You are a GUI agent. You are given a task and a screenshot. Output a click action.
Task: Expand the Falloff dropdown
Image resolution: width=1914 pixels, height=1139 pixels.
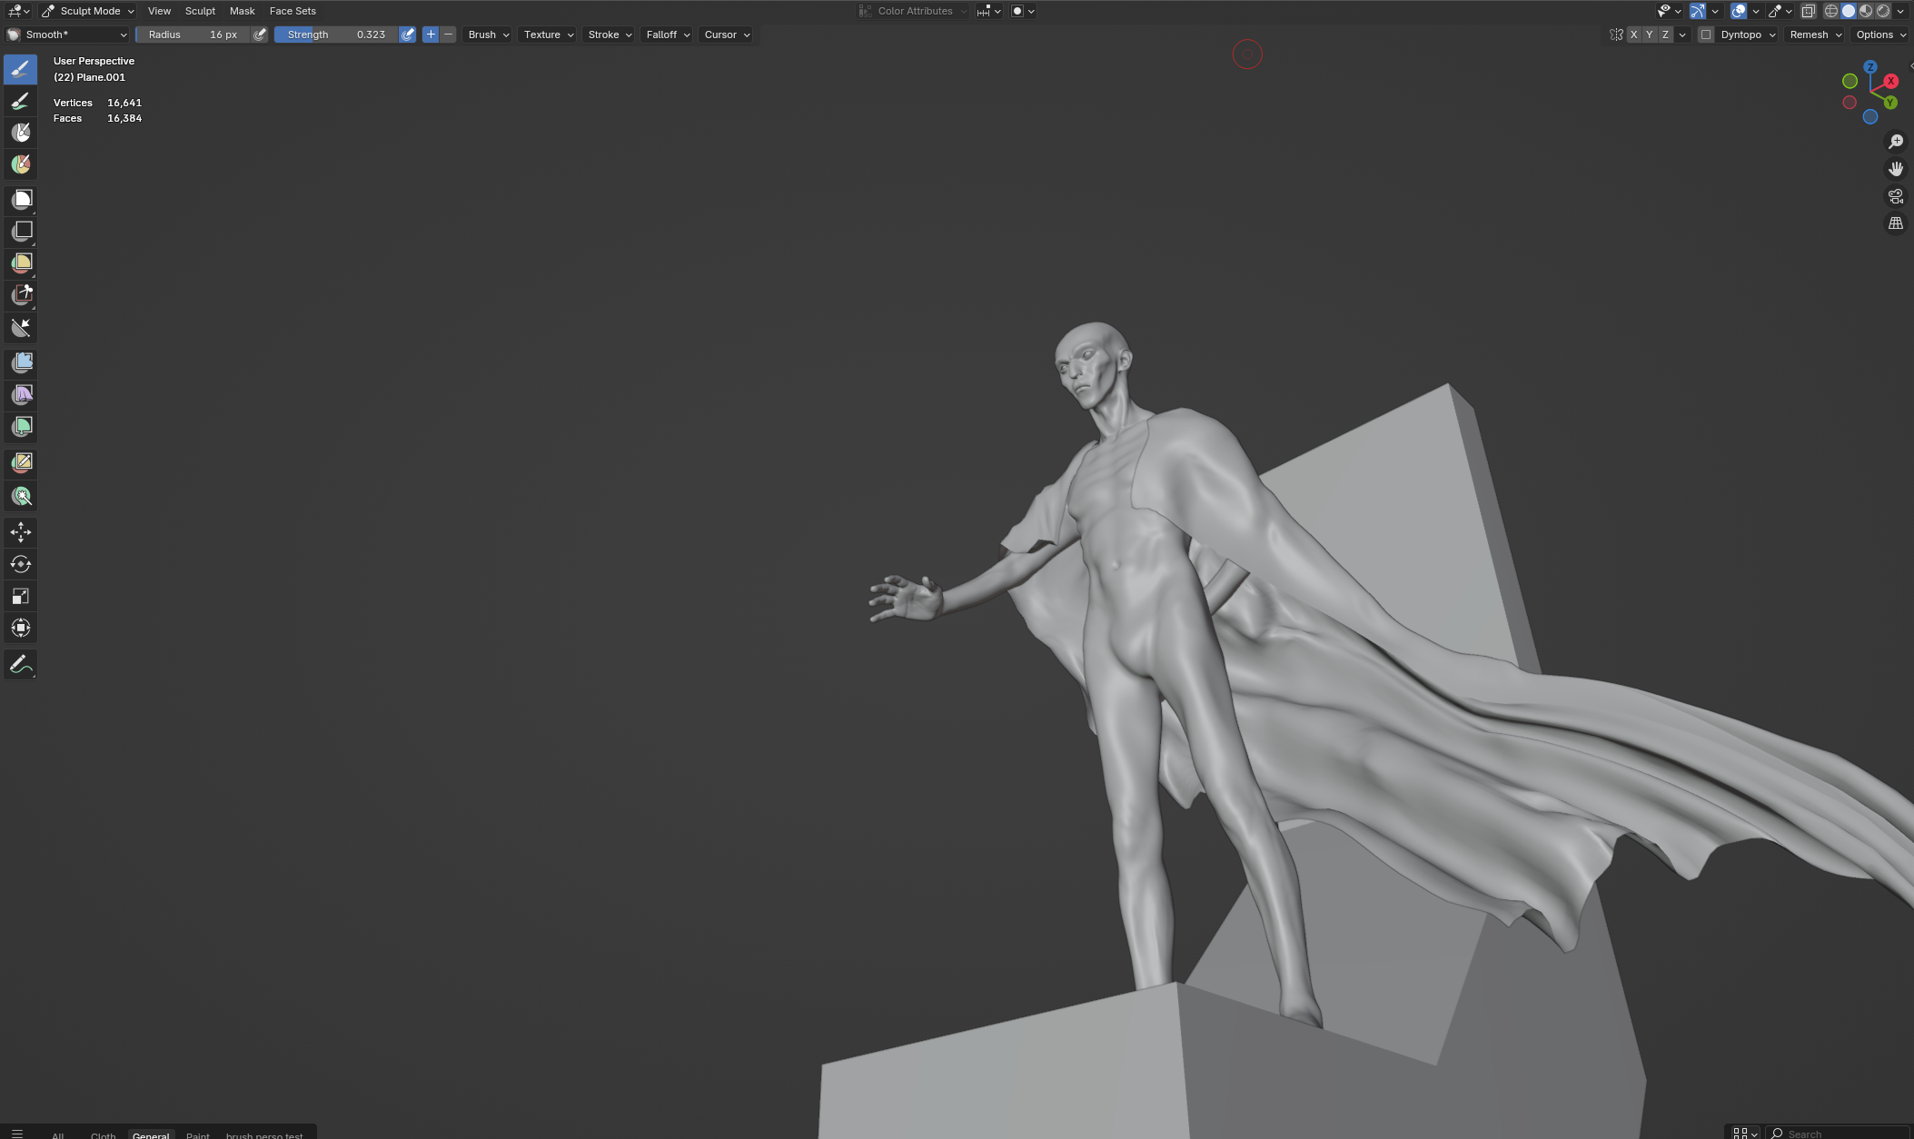point(668,35)
